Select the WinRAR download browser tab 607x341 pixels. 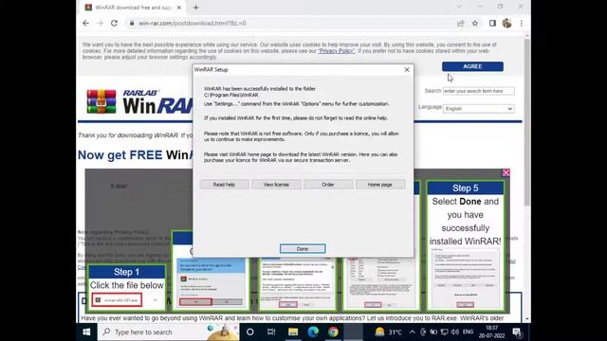click(133, 8)
